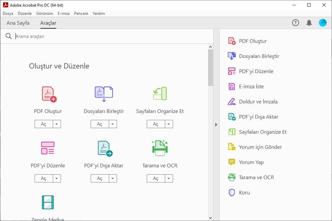Click the Yorum için Gönder label in sidebar
Viewport: 332px width, 221px height.
(260, 147)
